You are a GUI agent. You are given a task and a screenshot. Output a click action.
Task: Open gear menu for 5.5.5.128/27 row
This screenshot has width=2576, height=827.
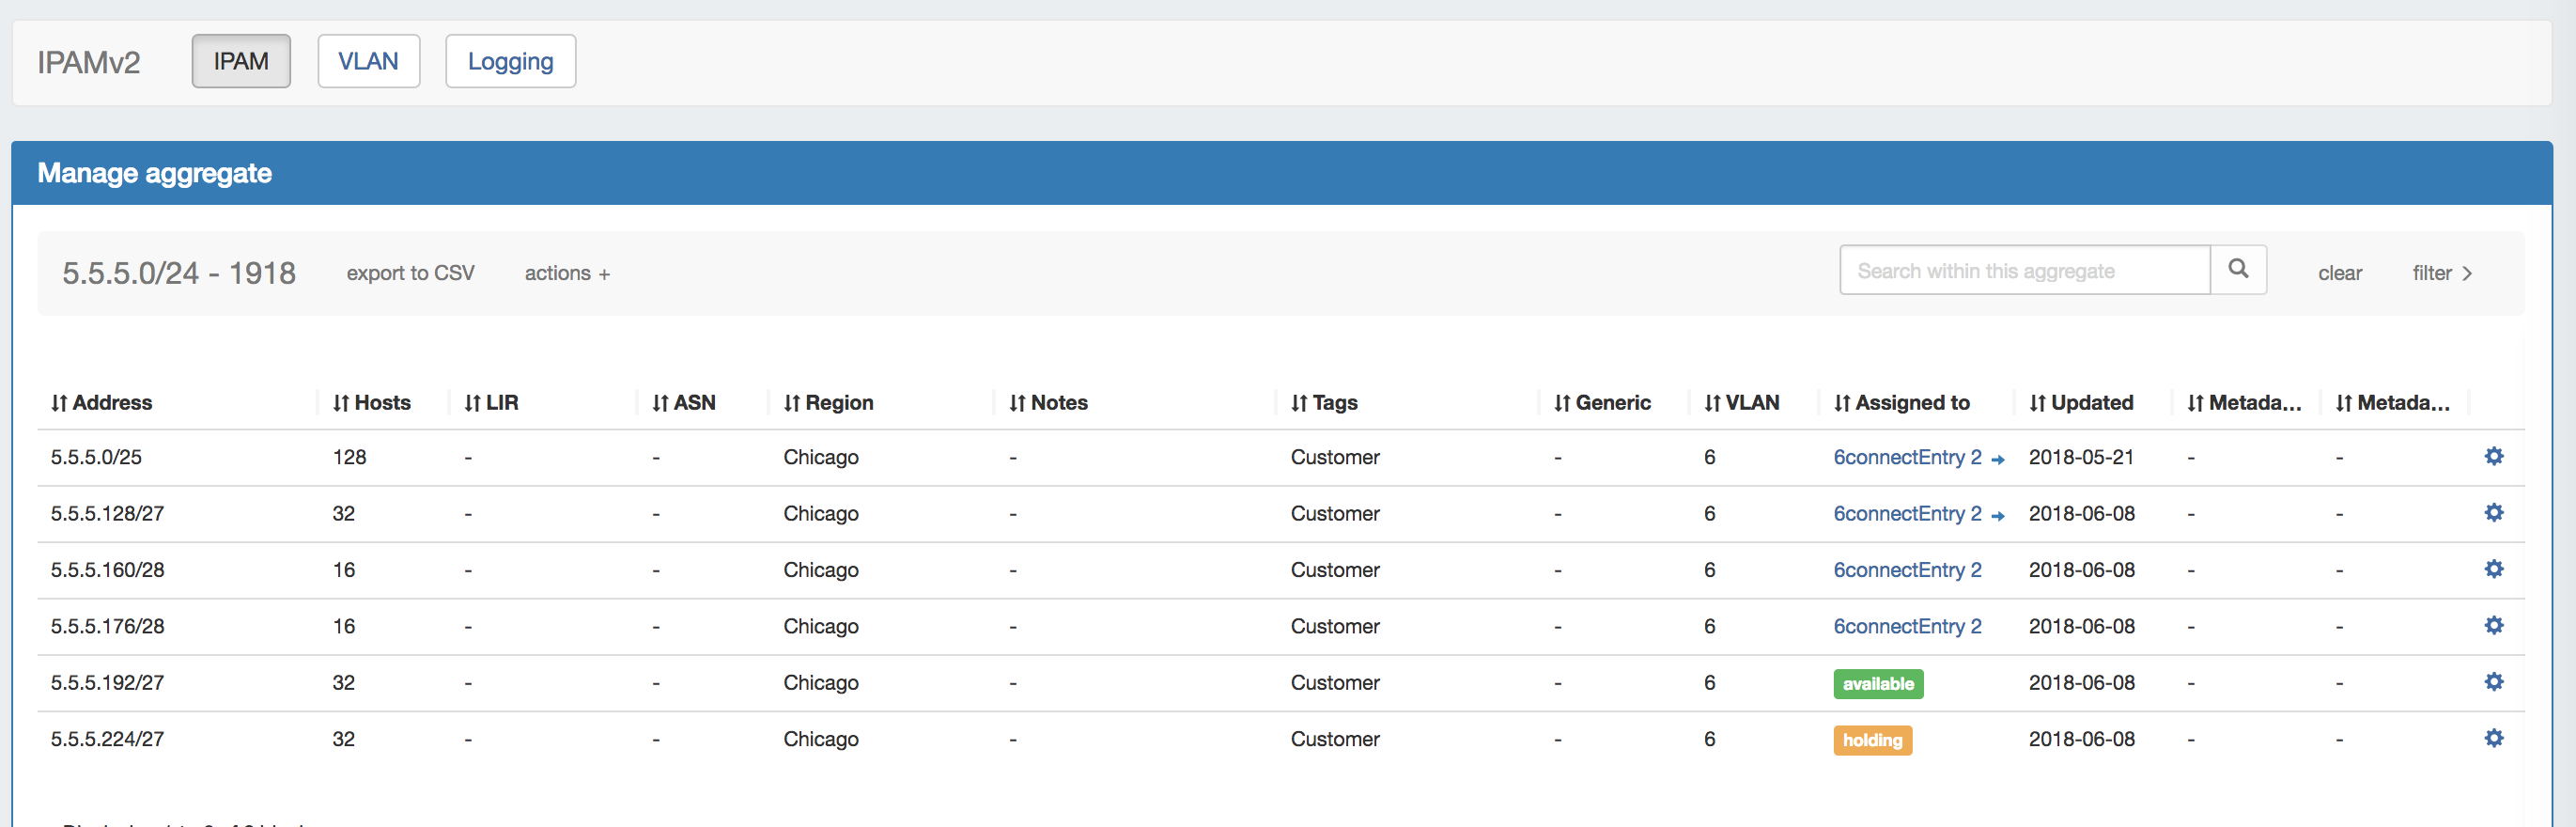[2493, 512]
